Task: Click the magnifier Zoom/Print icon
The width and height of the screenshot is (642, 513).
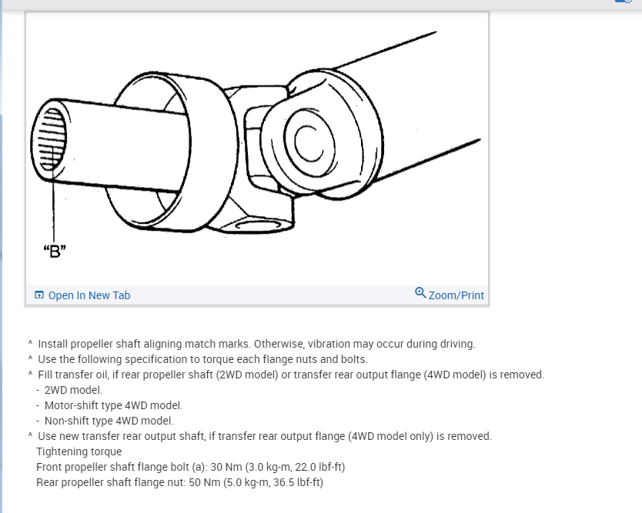Action: (x=420, y=292)
